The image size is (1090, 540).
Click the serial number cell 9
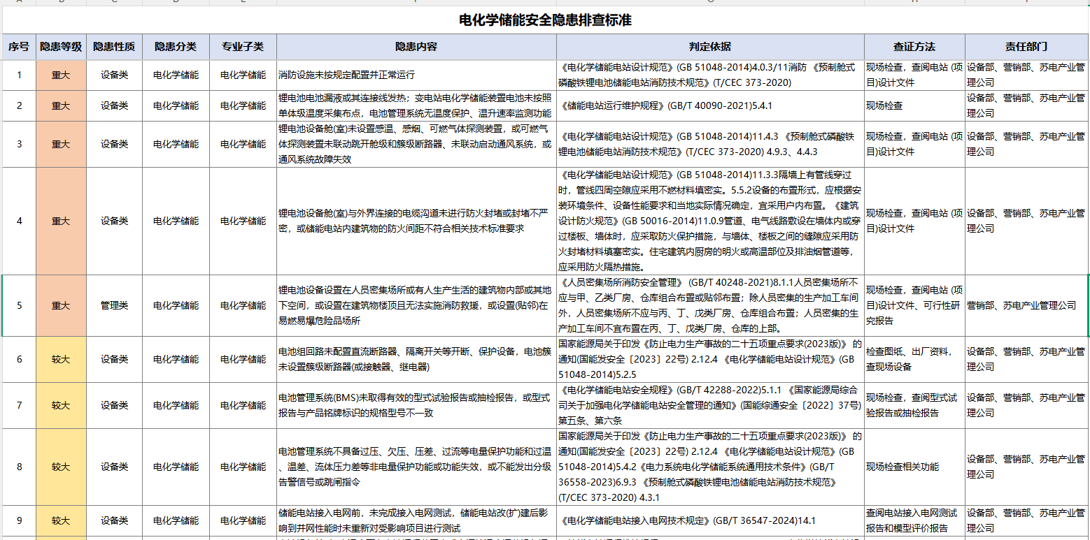pos(20,520)
